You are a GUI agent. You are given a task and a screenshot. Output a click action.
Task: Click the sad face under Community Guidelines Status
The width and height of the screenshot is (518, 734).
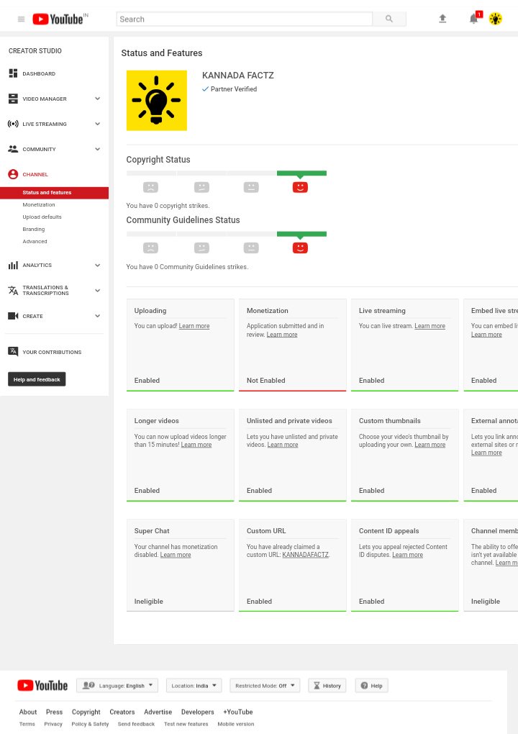coord(150,248)
